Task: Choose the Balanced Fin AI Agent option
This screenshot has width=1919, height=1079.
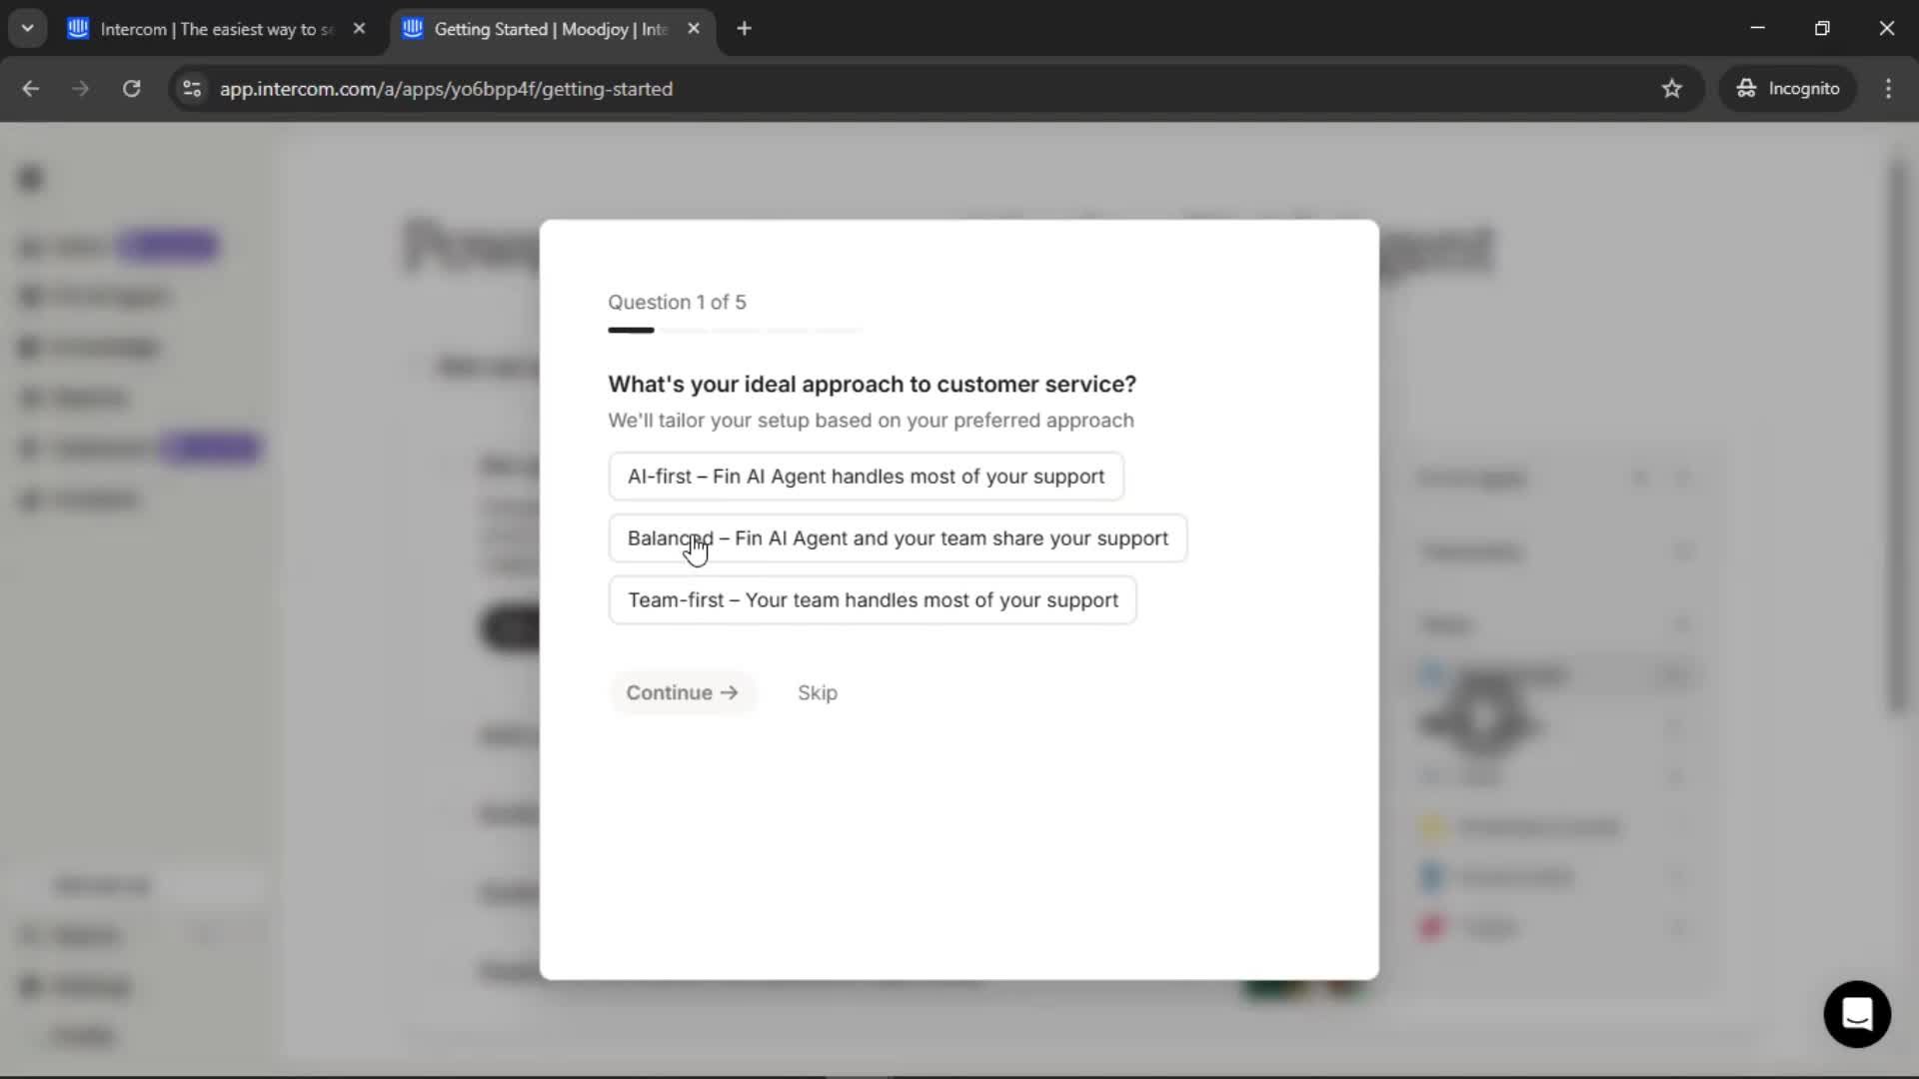Action: point(898,539)
